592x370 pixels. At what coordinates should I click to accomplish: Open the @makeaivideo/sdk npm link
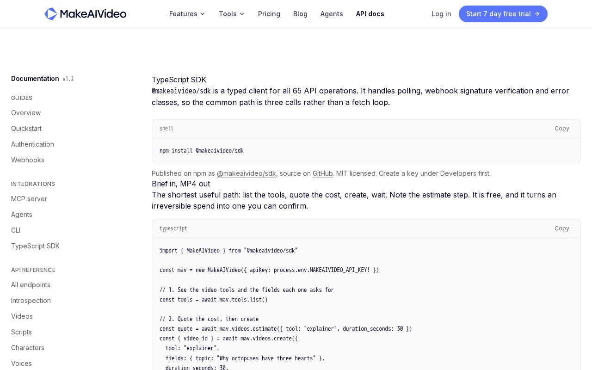[x=247, y=173]
